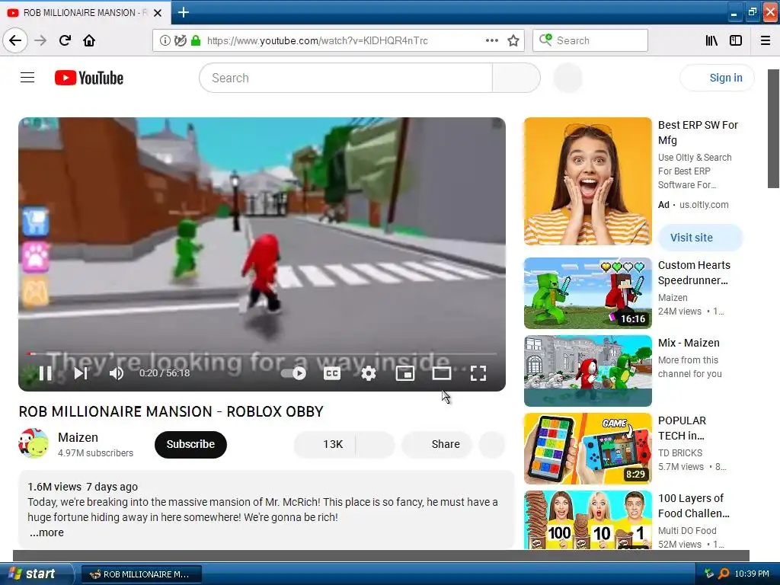Open 100 Layers of Food Challenge title
Image resolution: width=780 pixels, height=585 pixels.
(x=694, y=506)
